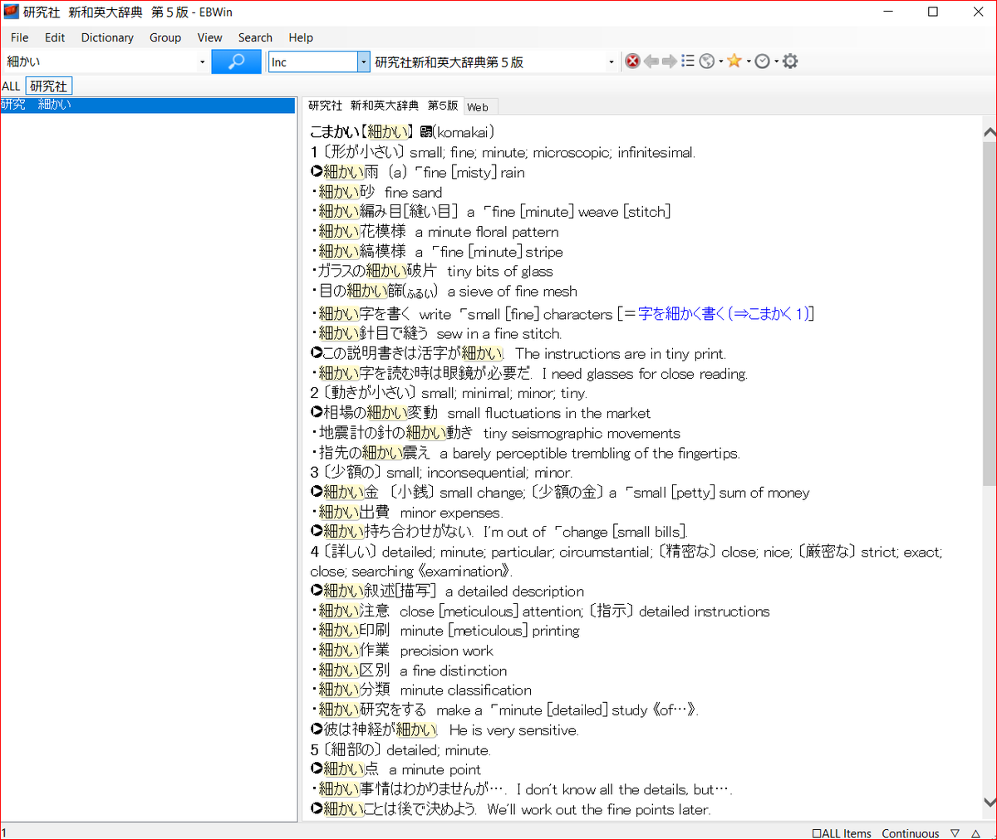The image size is (997, 840).
Task: Expand the star bookmark dropdown arrow
Action: point(748,61)
